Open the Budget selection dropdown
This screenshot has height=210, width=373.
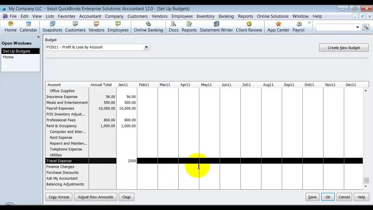(146, 47)
